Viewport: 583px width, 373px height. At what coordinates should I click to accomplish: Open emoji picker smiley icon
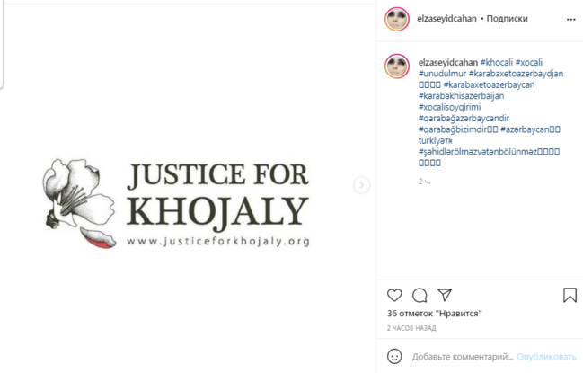394,356
